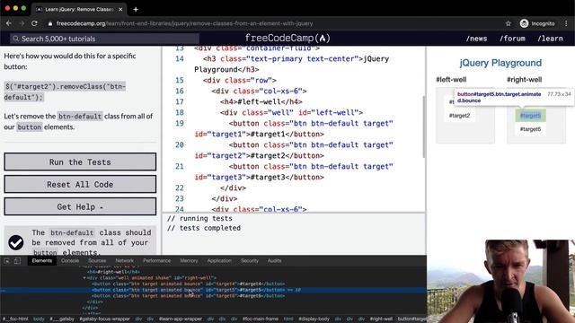
Task: Focus the Search 5,000+ tutorials field
Action: coord(104,39)
